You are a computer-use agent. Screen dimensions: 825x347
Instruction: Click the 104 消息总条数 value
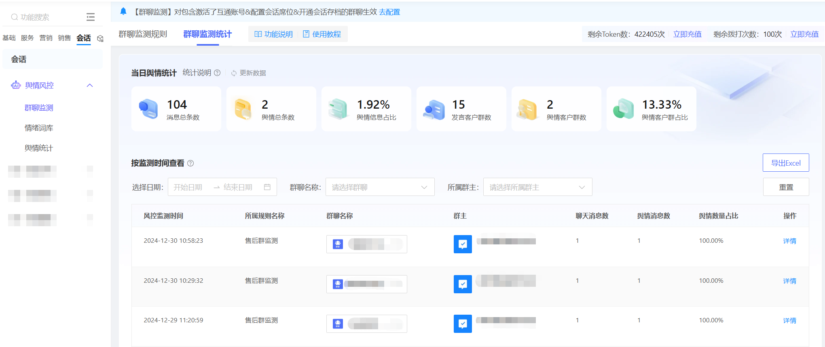(177, 105)
